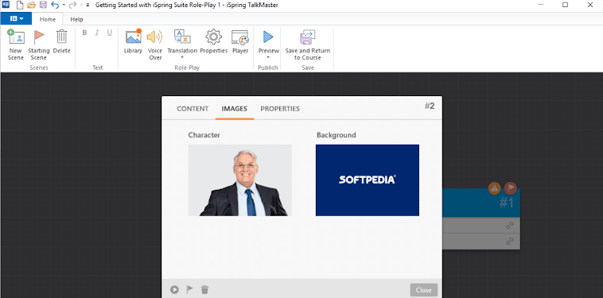The image size is (603, 298).
Task: Open role-play Properties
Action: [x=214, y=41]
